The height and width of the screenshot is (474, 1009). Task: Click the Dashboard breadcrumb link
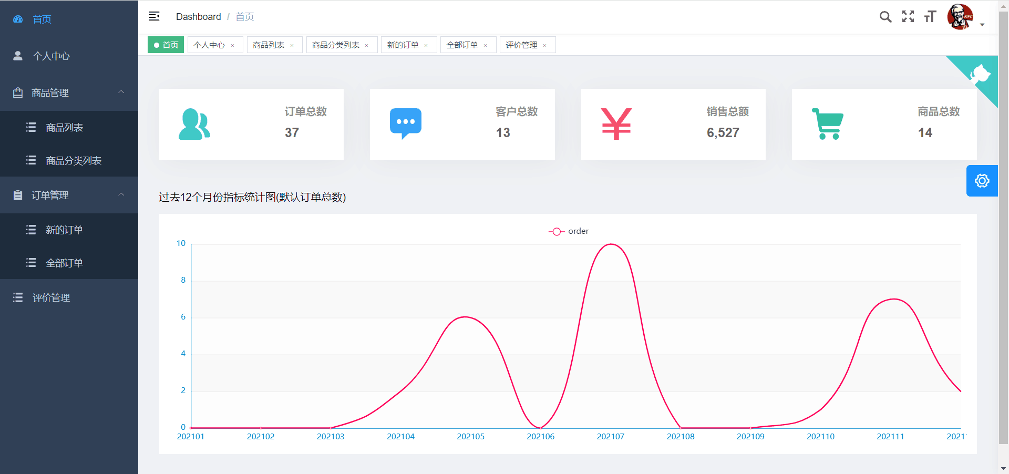pyautogui.click(x=198, y=17)
